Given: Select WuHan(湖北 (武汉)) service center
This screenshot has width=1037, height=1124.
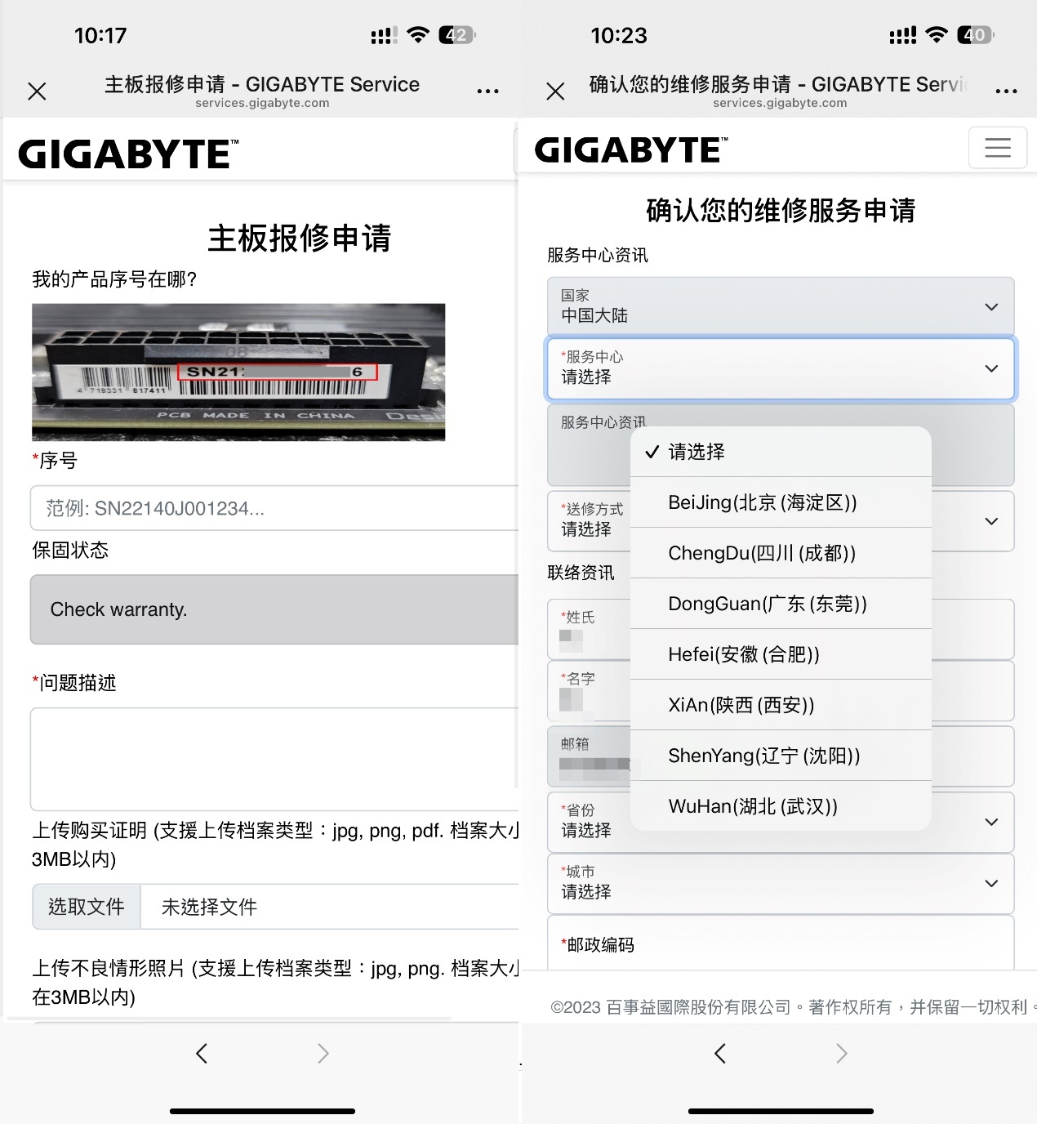Looking at the screenshot, I should pyautogui.click(x=781, y=806).
